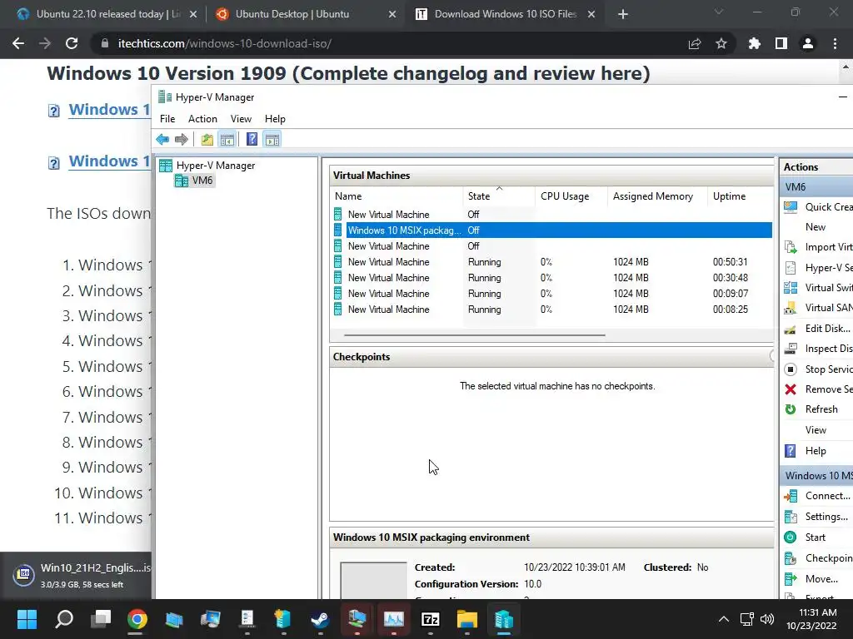Select Windows 10 MSIX packaging VM row
The image size is (853, 639).
click(x=551, y=230)
